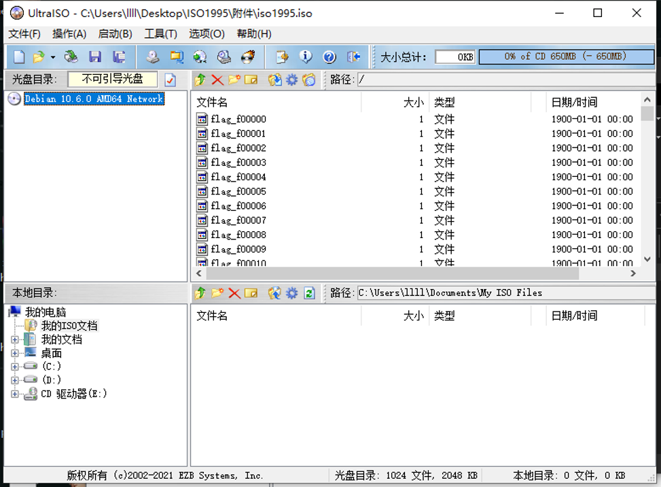The width and height of the screenshot is (661, 487).
Task: Click the horizontal scroll left arrow
Action: pyautogui.click(x=199, y=273)
